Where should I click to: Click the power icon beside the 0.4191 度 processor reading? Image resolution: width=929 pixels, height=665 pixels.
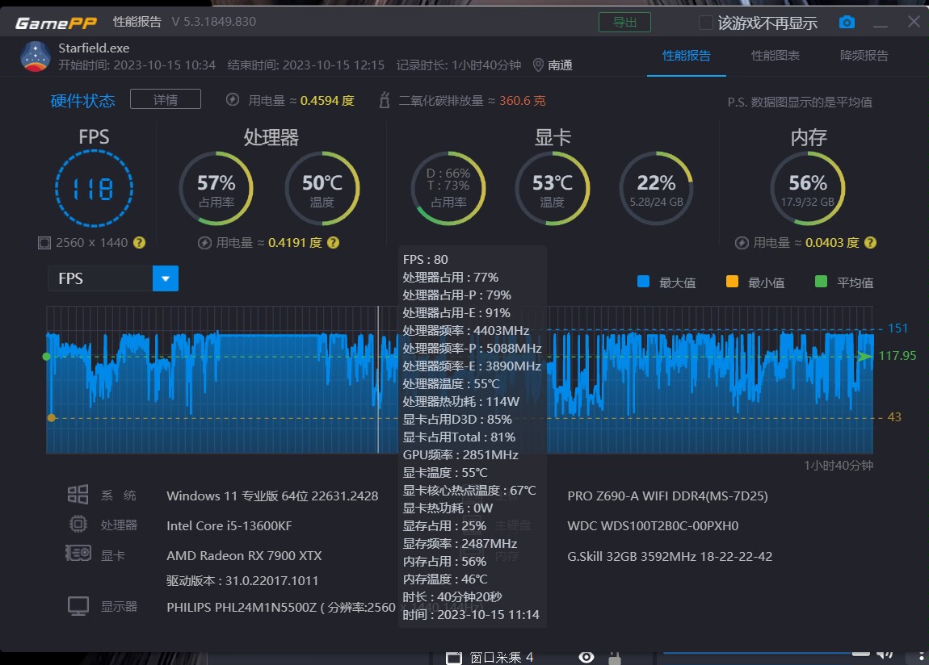click(204, 243)
